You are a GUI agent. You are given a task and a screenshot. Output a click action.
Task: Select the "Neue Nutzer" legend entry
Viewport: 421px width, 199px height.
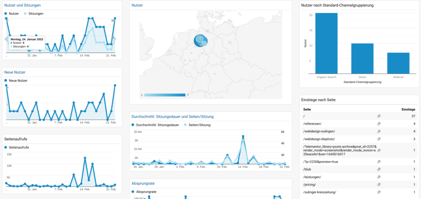point(16,80)
